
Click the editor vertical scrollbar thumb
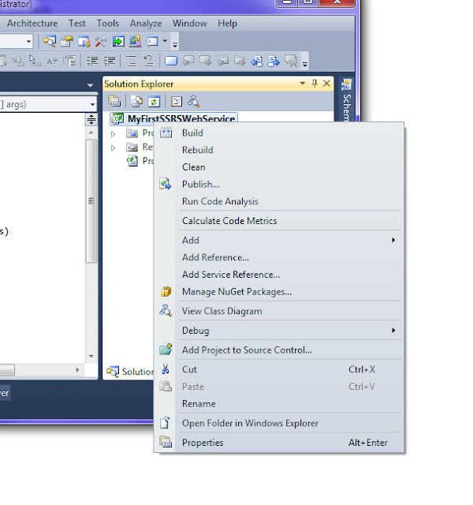[91, 201]
